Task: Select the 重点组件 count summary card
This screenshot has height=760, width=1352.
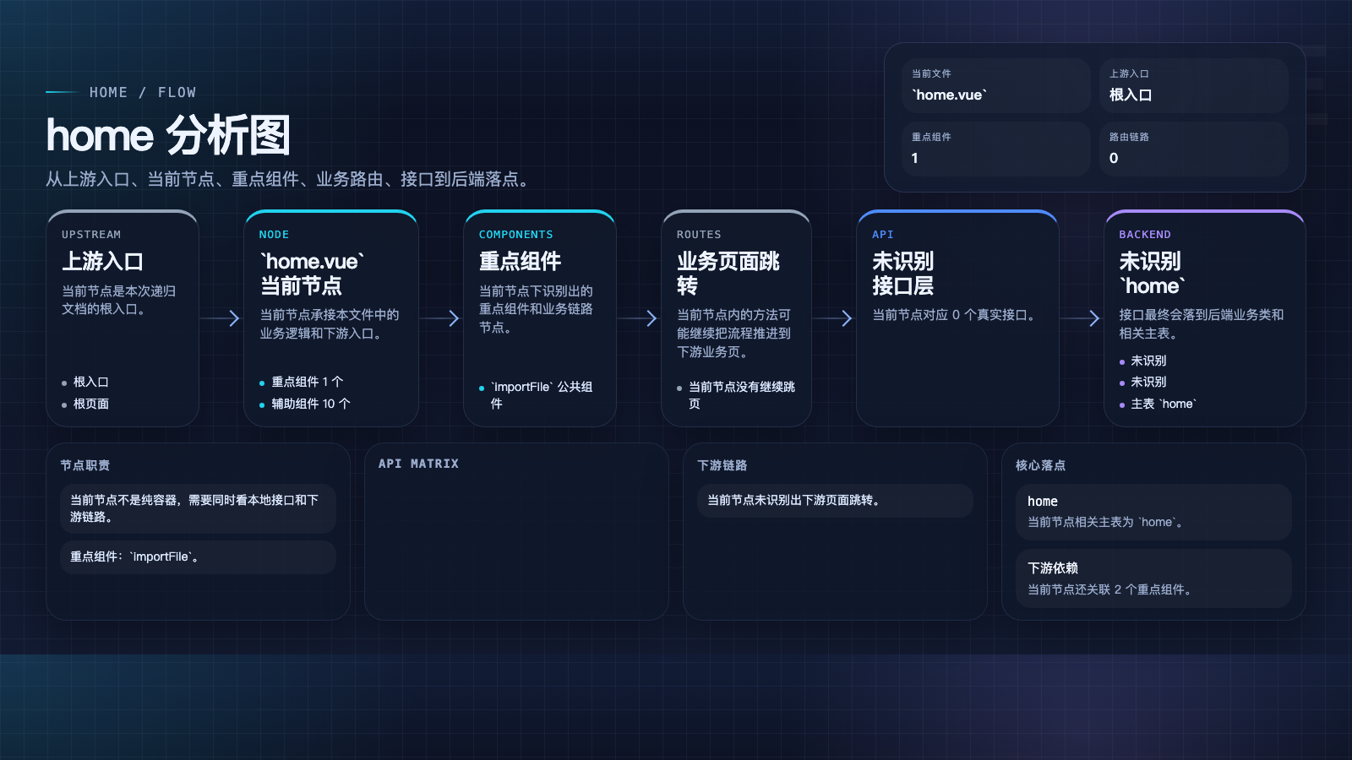Action: 996,149
